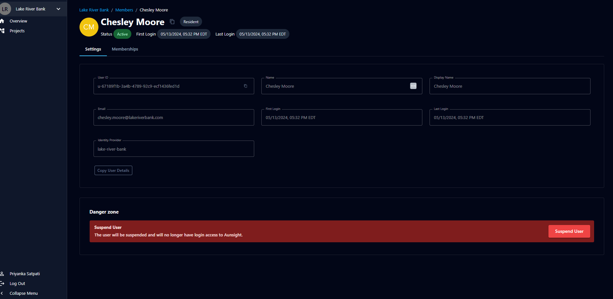Click the Name input field
The width and height of the screenshot is (613, 299).
coord(342,86)
